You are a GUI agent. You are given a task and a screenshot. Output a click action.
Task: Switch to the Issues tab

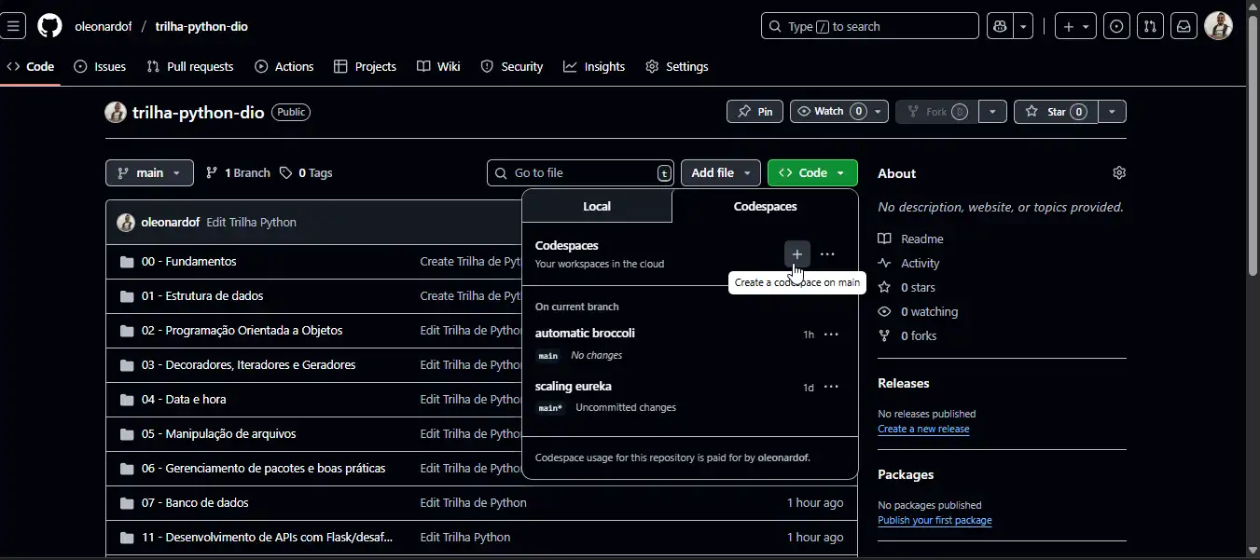(100, 67)
